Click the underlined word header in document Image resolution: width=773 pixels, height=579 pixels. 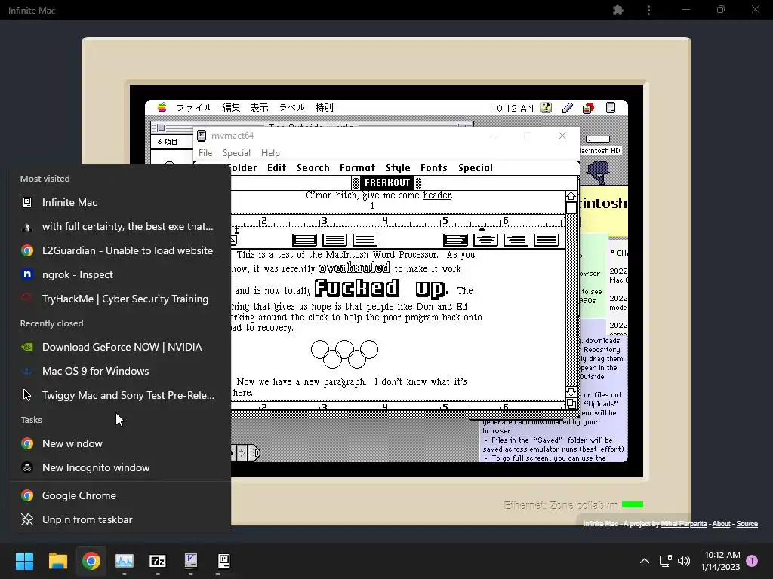click(x=437, y=195)
